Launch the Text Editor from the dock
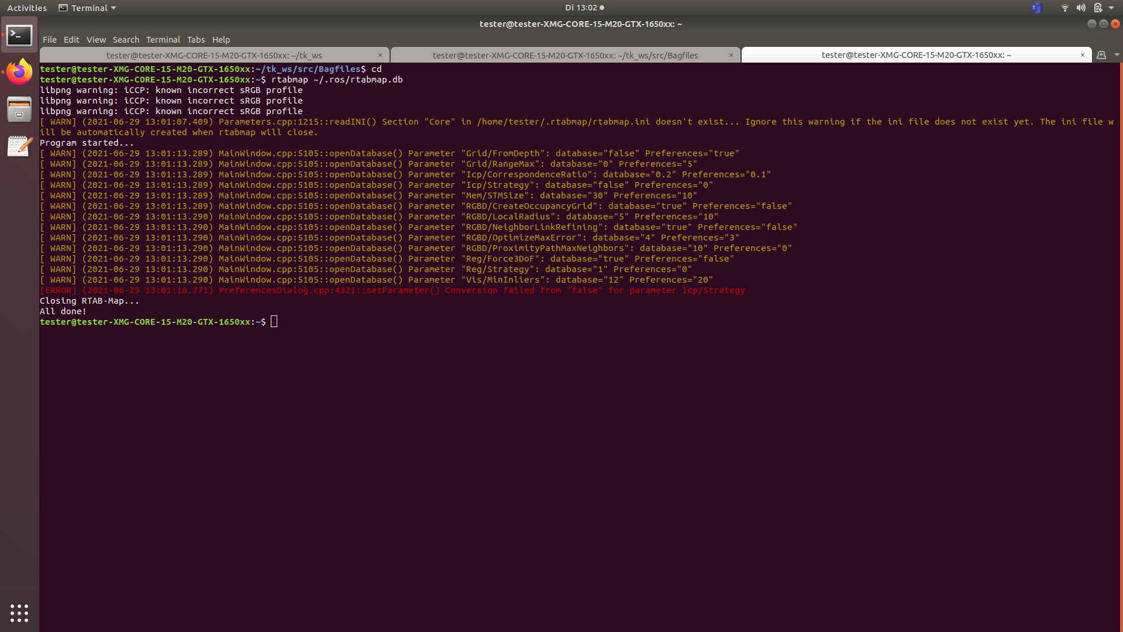Screen dimensions: 1123x632 click(19, 146)
